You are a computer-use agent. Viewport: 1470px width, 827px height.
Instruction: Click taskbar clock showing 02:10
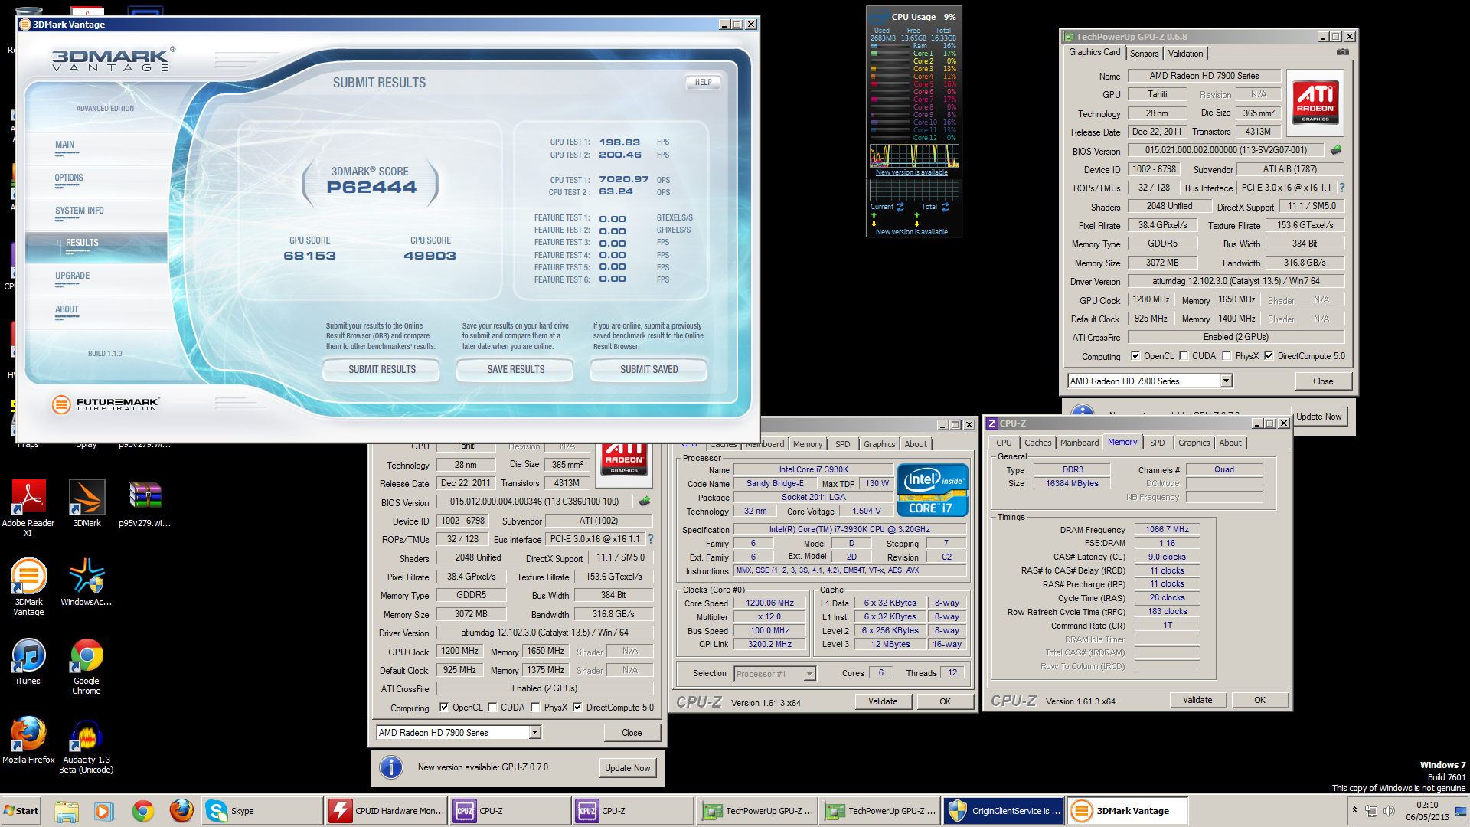point(1427,811)
